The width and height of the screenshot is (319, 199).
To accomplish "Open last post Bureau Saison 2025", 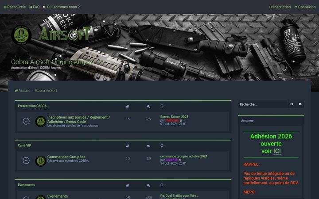I will click(x=174, y=117).
